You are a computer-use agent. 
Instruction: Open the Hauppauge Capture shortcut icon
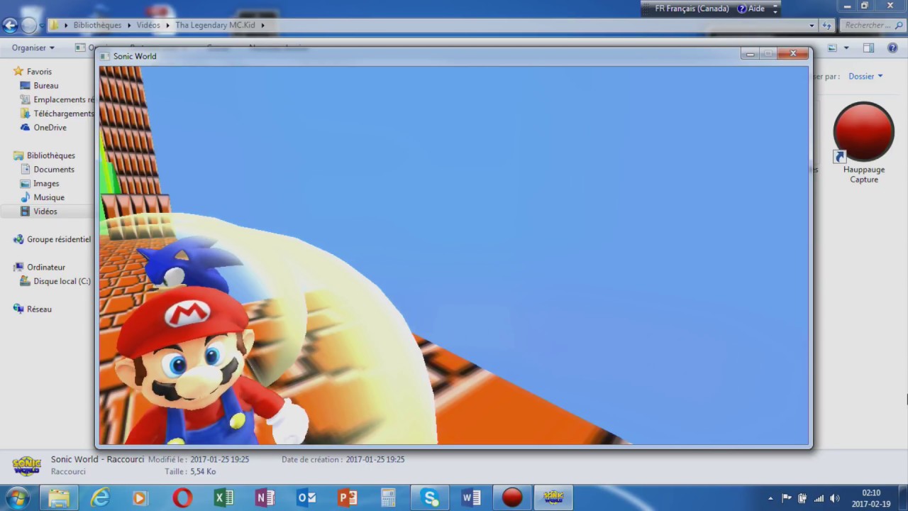coord(863,133)
